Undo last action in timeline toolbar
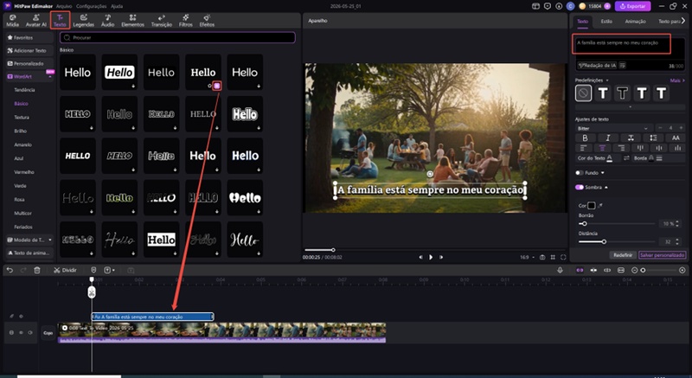692x378 pixels. 10,270
